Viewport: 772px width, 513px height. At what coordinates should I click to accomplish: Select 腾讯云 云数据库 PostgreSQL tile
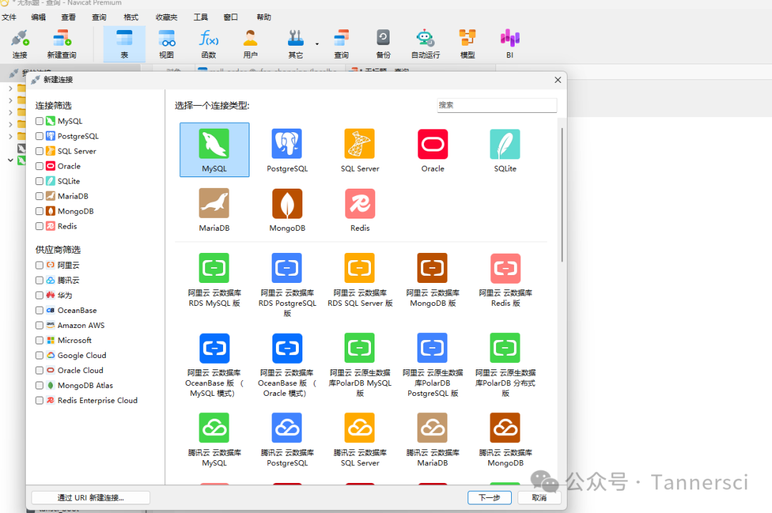click(x=287, y=440)
